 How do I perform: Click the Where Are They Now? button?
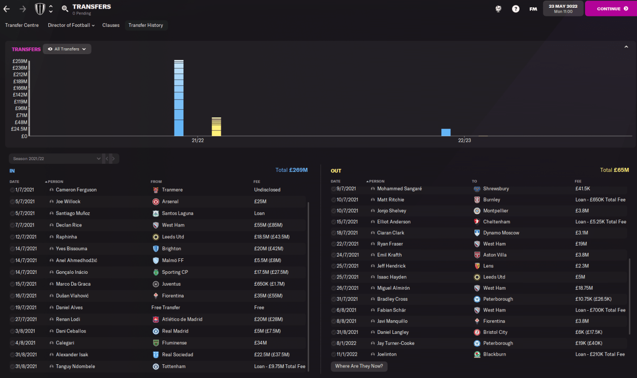[359, 366]
